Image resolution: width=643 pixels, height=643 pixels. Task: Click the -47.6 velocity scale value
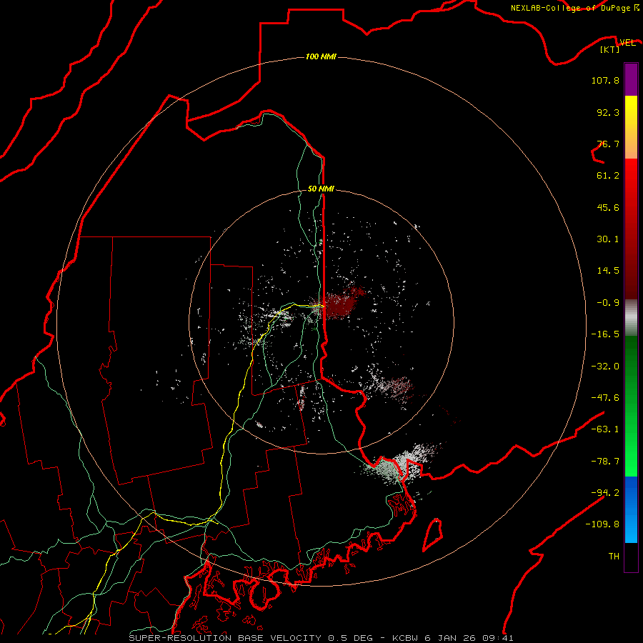[605, 398]
